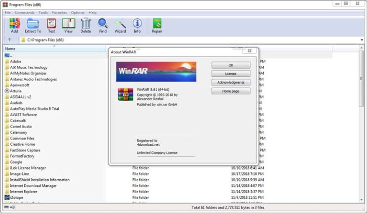
Task: Open the Help menu
Action: tap(92, 12)
